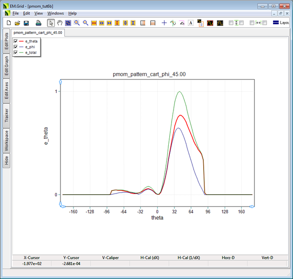Select the crosshair cursor tool
The height and width of the screenshot is (279, 293).
(x=164, y=23)
